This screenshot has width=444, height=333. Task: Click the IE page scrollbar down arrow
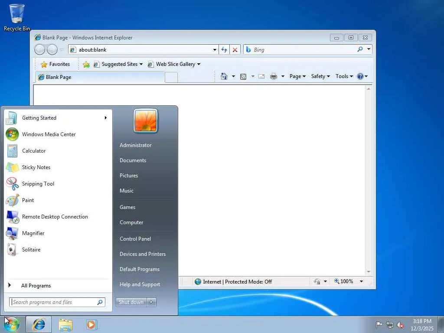click(x=369, y=272)
